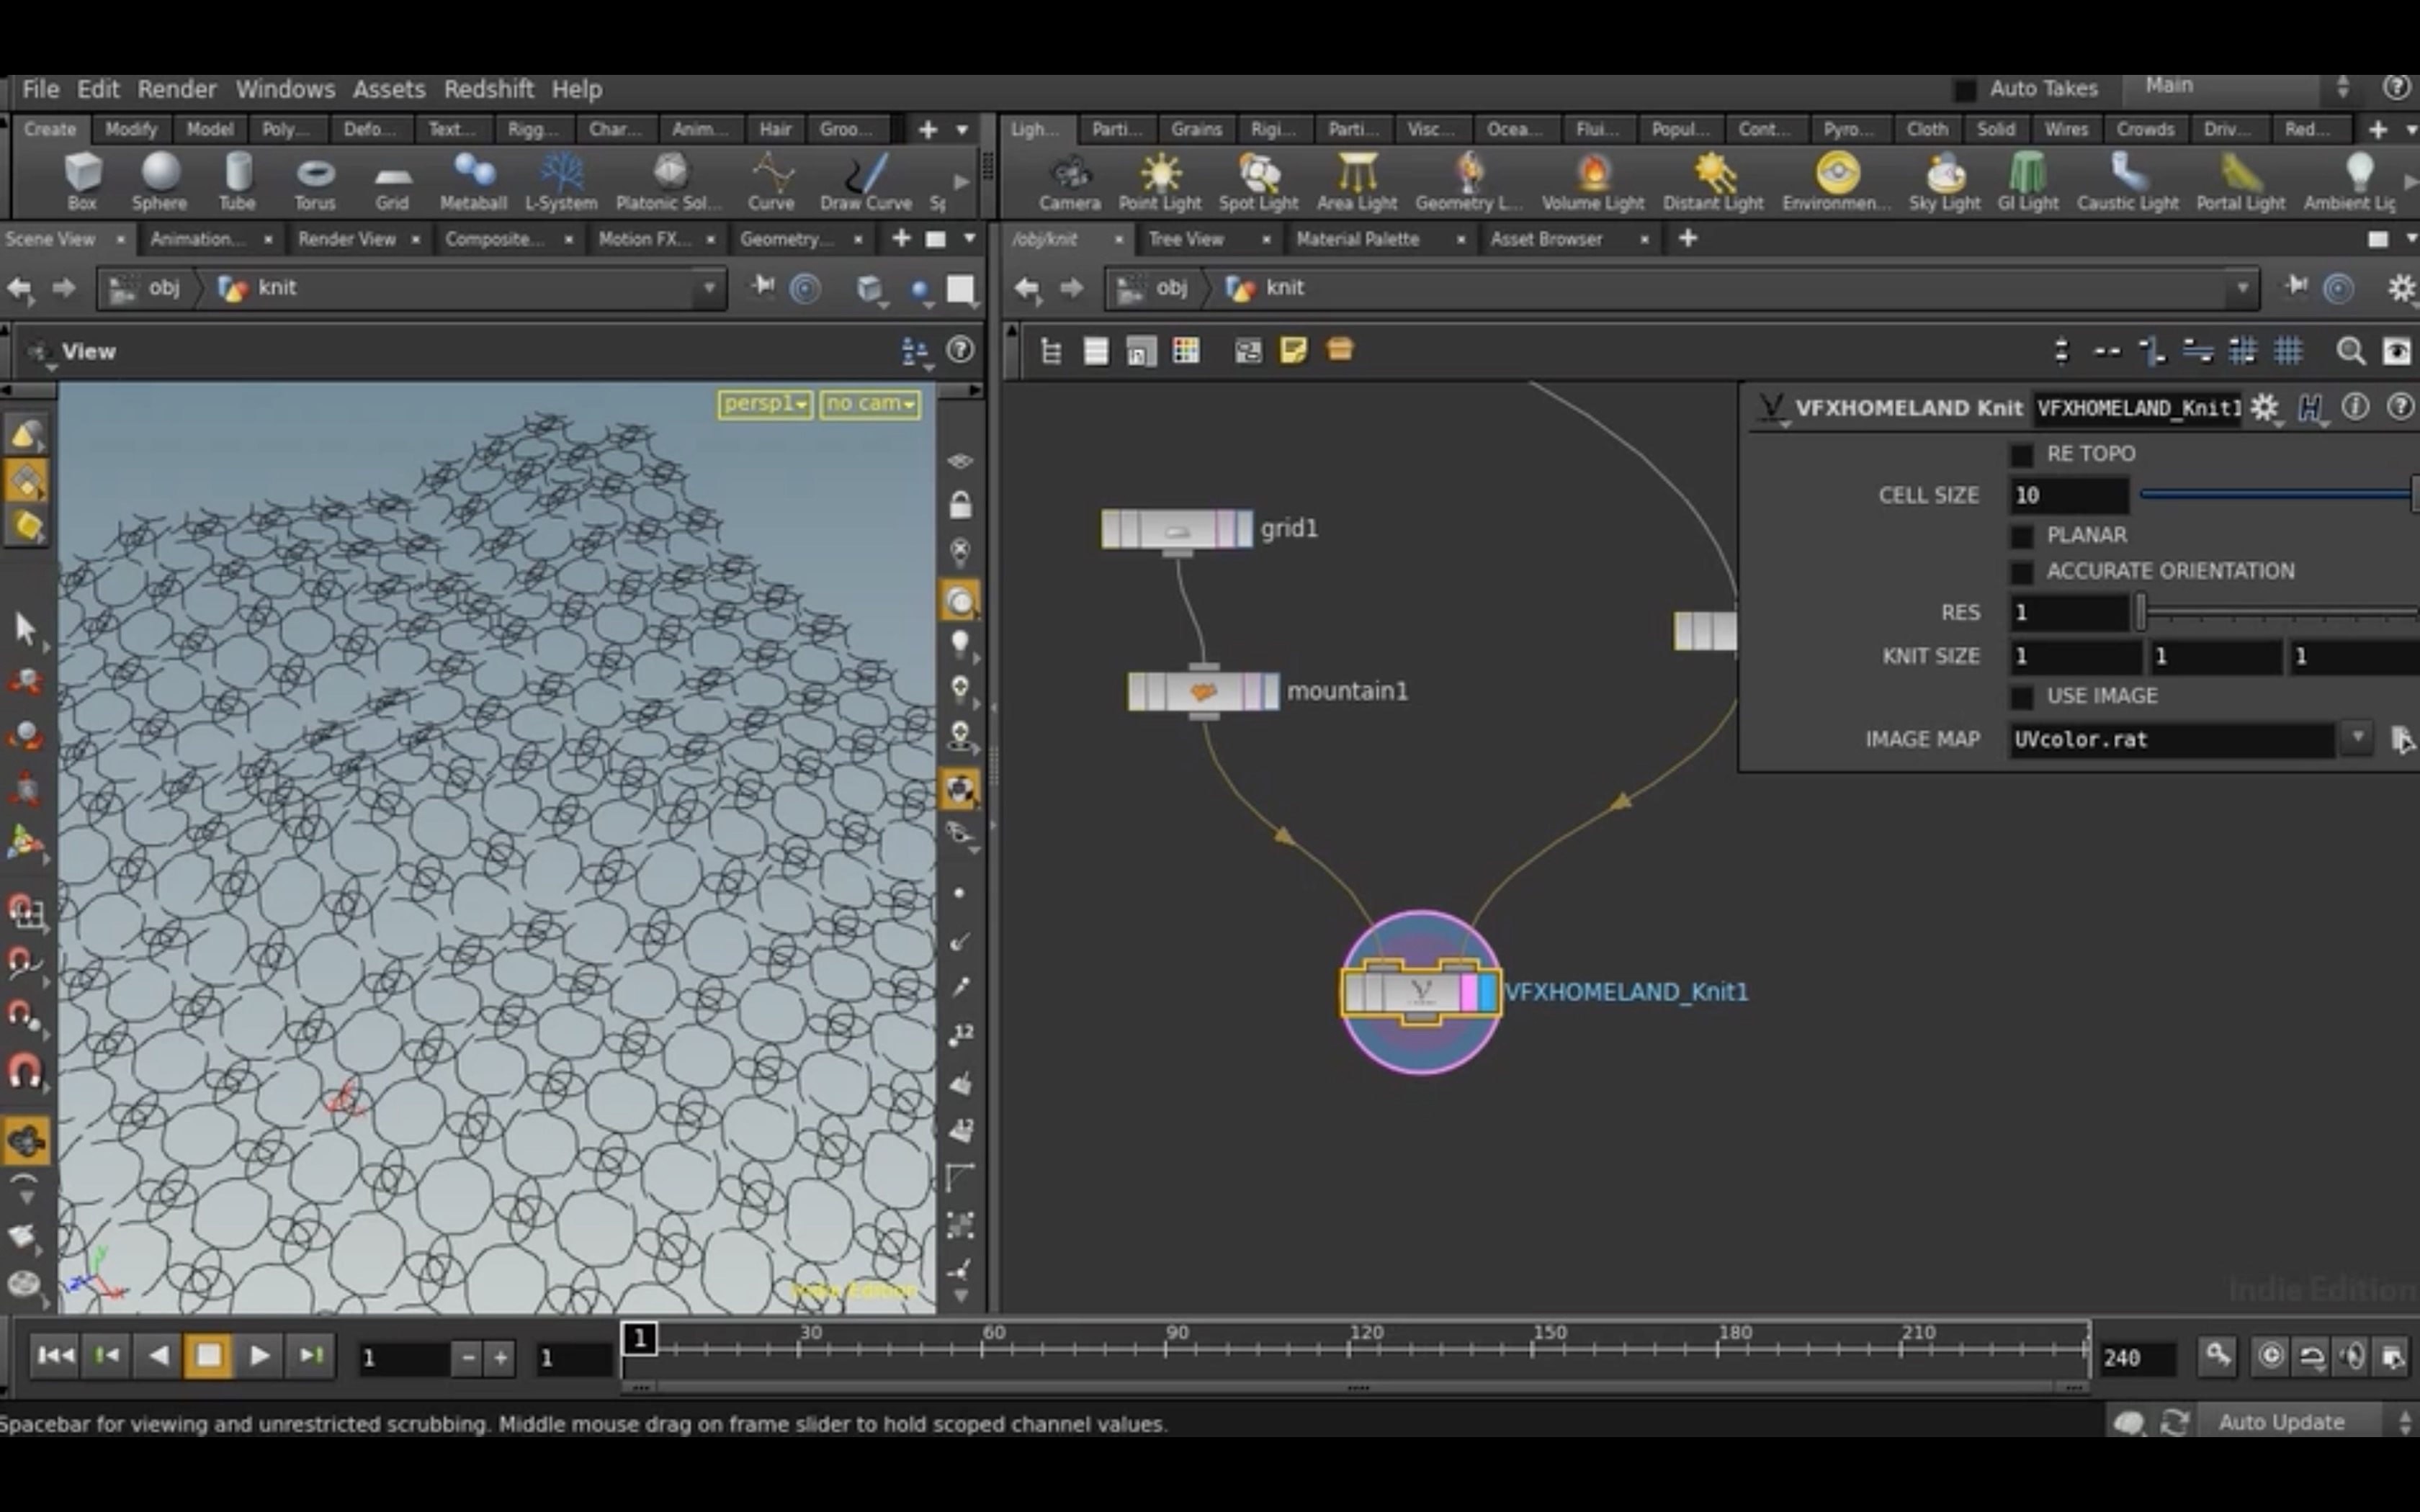Screen dimensions: 2420x1512
Task: Select the Sphere shelf tool
Action: click(160, 182)
